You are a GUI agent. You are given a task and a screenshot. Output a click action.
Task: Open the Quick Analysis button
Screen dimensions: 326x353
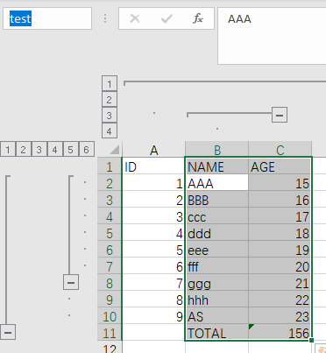[321, 349]
